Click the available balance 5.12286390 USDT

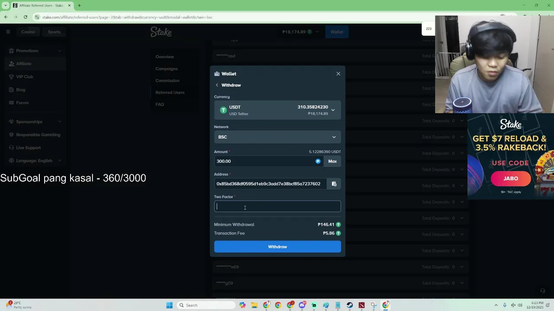[325, 152]
